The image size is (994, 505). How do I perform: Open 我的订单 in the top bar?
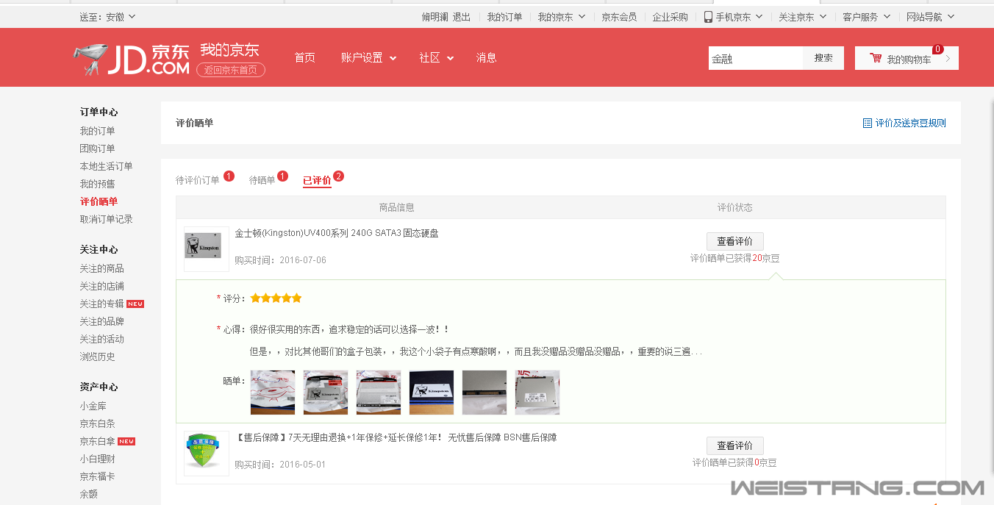pos(504,17)
